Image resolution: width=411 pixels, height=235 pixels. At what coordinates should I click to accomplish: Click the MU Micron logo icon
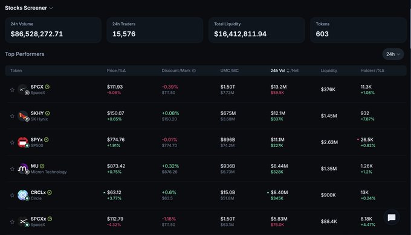click(23, 169)
